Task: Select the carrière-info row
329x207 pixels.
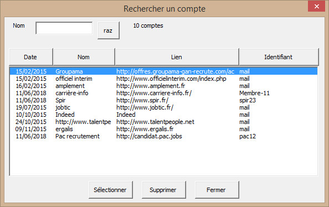Action: (163, 93)
